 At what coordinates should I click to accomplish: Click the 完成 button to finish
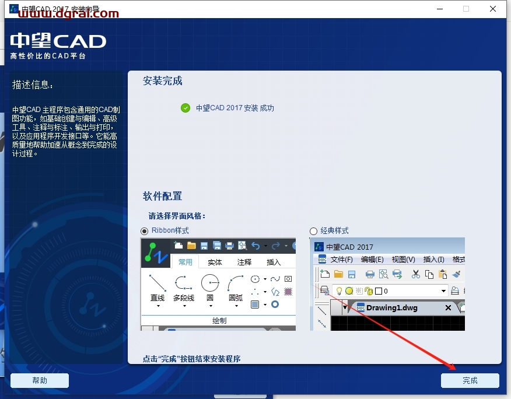tap(470, 380)
